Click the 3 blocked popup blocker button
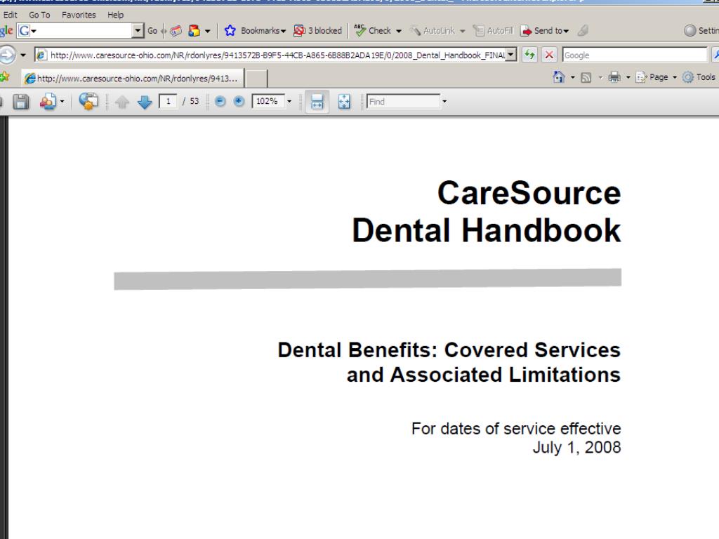719x539 pixels. pos(318,31)
